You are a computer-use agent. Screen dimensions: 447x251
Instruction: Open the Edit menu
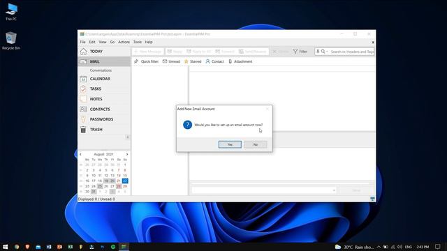[92, 42]
